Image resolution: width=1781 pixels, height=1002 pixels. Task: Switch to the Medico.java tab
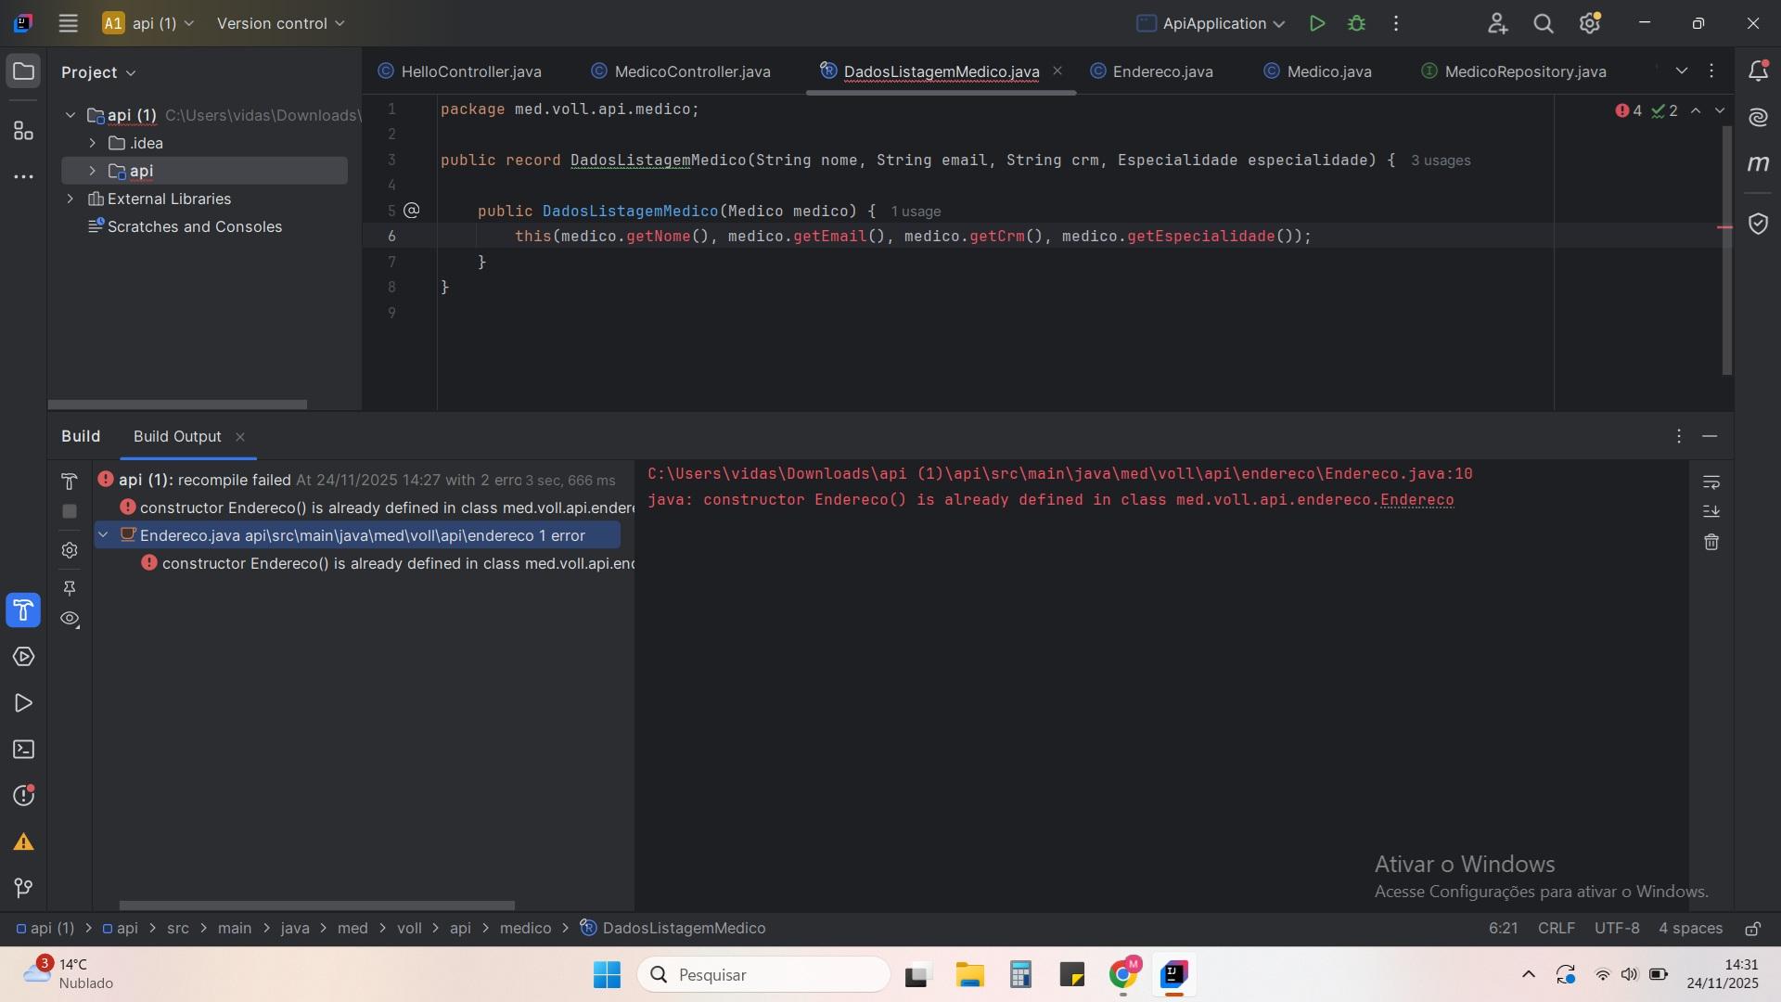pos(1328,71)
